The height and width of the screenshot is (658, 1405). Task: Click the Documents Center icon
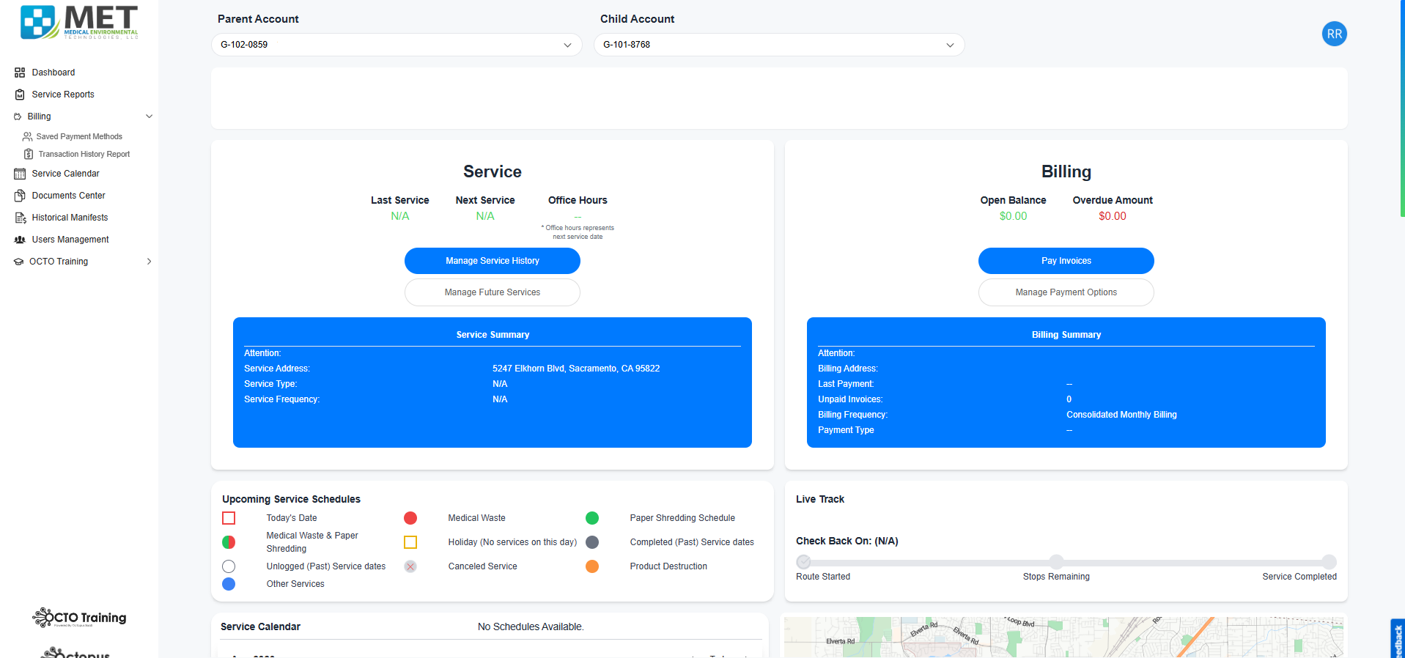click(20, 196)
